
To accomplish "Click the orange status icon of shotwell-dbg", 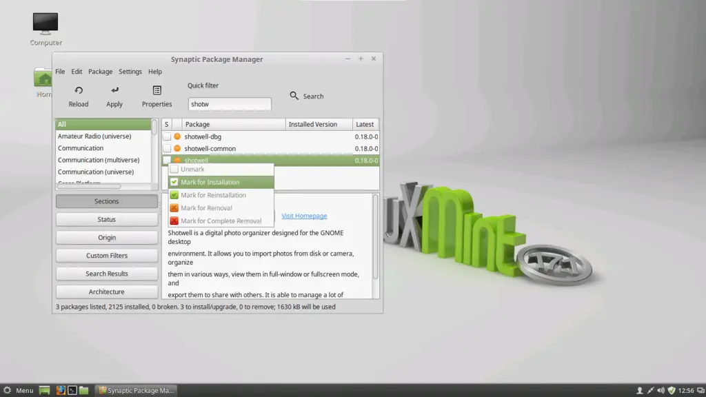I will coord(177,136).
